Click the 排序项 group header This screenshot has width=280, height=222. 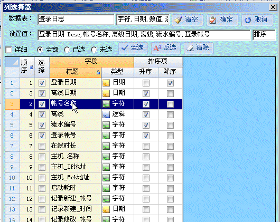(158, 62)
